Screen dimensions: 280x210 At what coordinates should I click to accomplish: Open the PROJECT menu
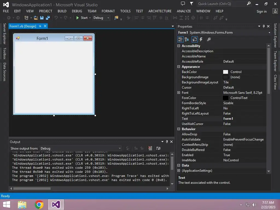[x=46, y=11]
